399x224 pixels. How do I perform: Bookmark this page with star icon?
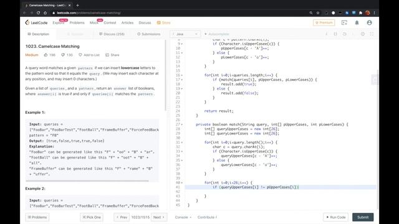pos(318,12)
